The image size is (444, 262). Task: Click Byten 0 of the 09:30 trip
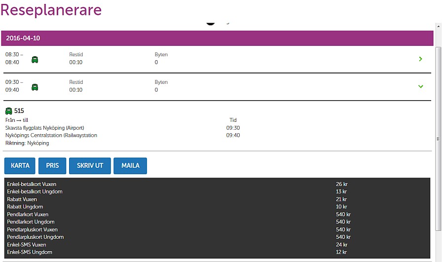[161, 86]
